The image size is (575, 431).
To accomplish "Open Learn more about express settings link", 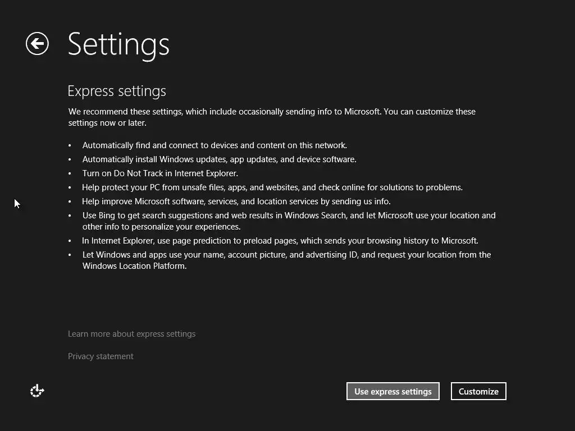I will [x=131, y=334].
